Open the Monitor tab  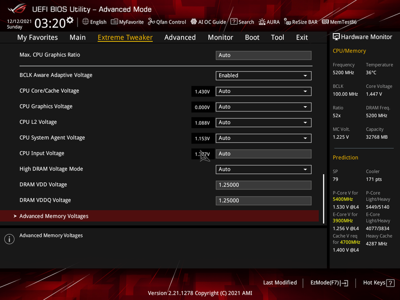[220, 37]
